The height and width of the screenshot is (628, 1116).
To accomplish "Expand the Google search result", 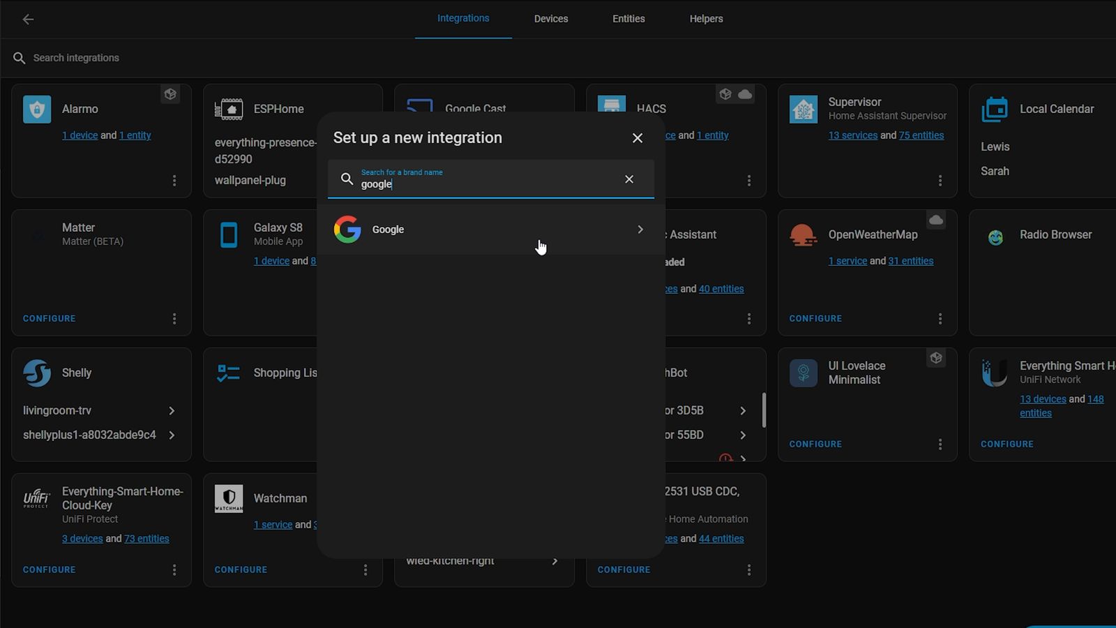I will 640,229.
